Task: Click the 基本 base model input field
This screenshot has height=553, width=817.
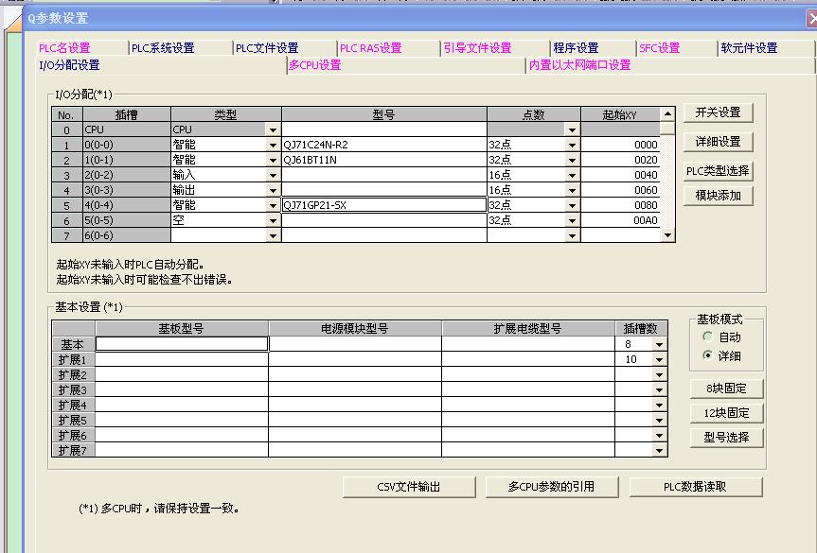Action: point(182,345)
